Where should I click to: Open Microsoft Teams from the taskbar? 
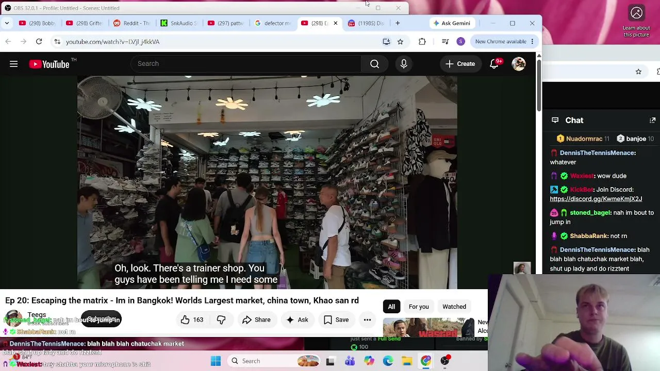(350, 361)
